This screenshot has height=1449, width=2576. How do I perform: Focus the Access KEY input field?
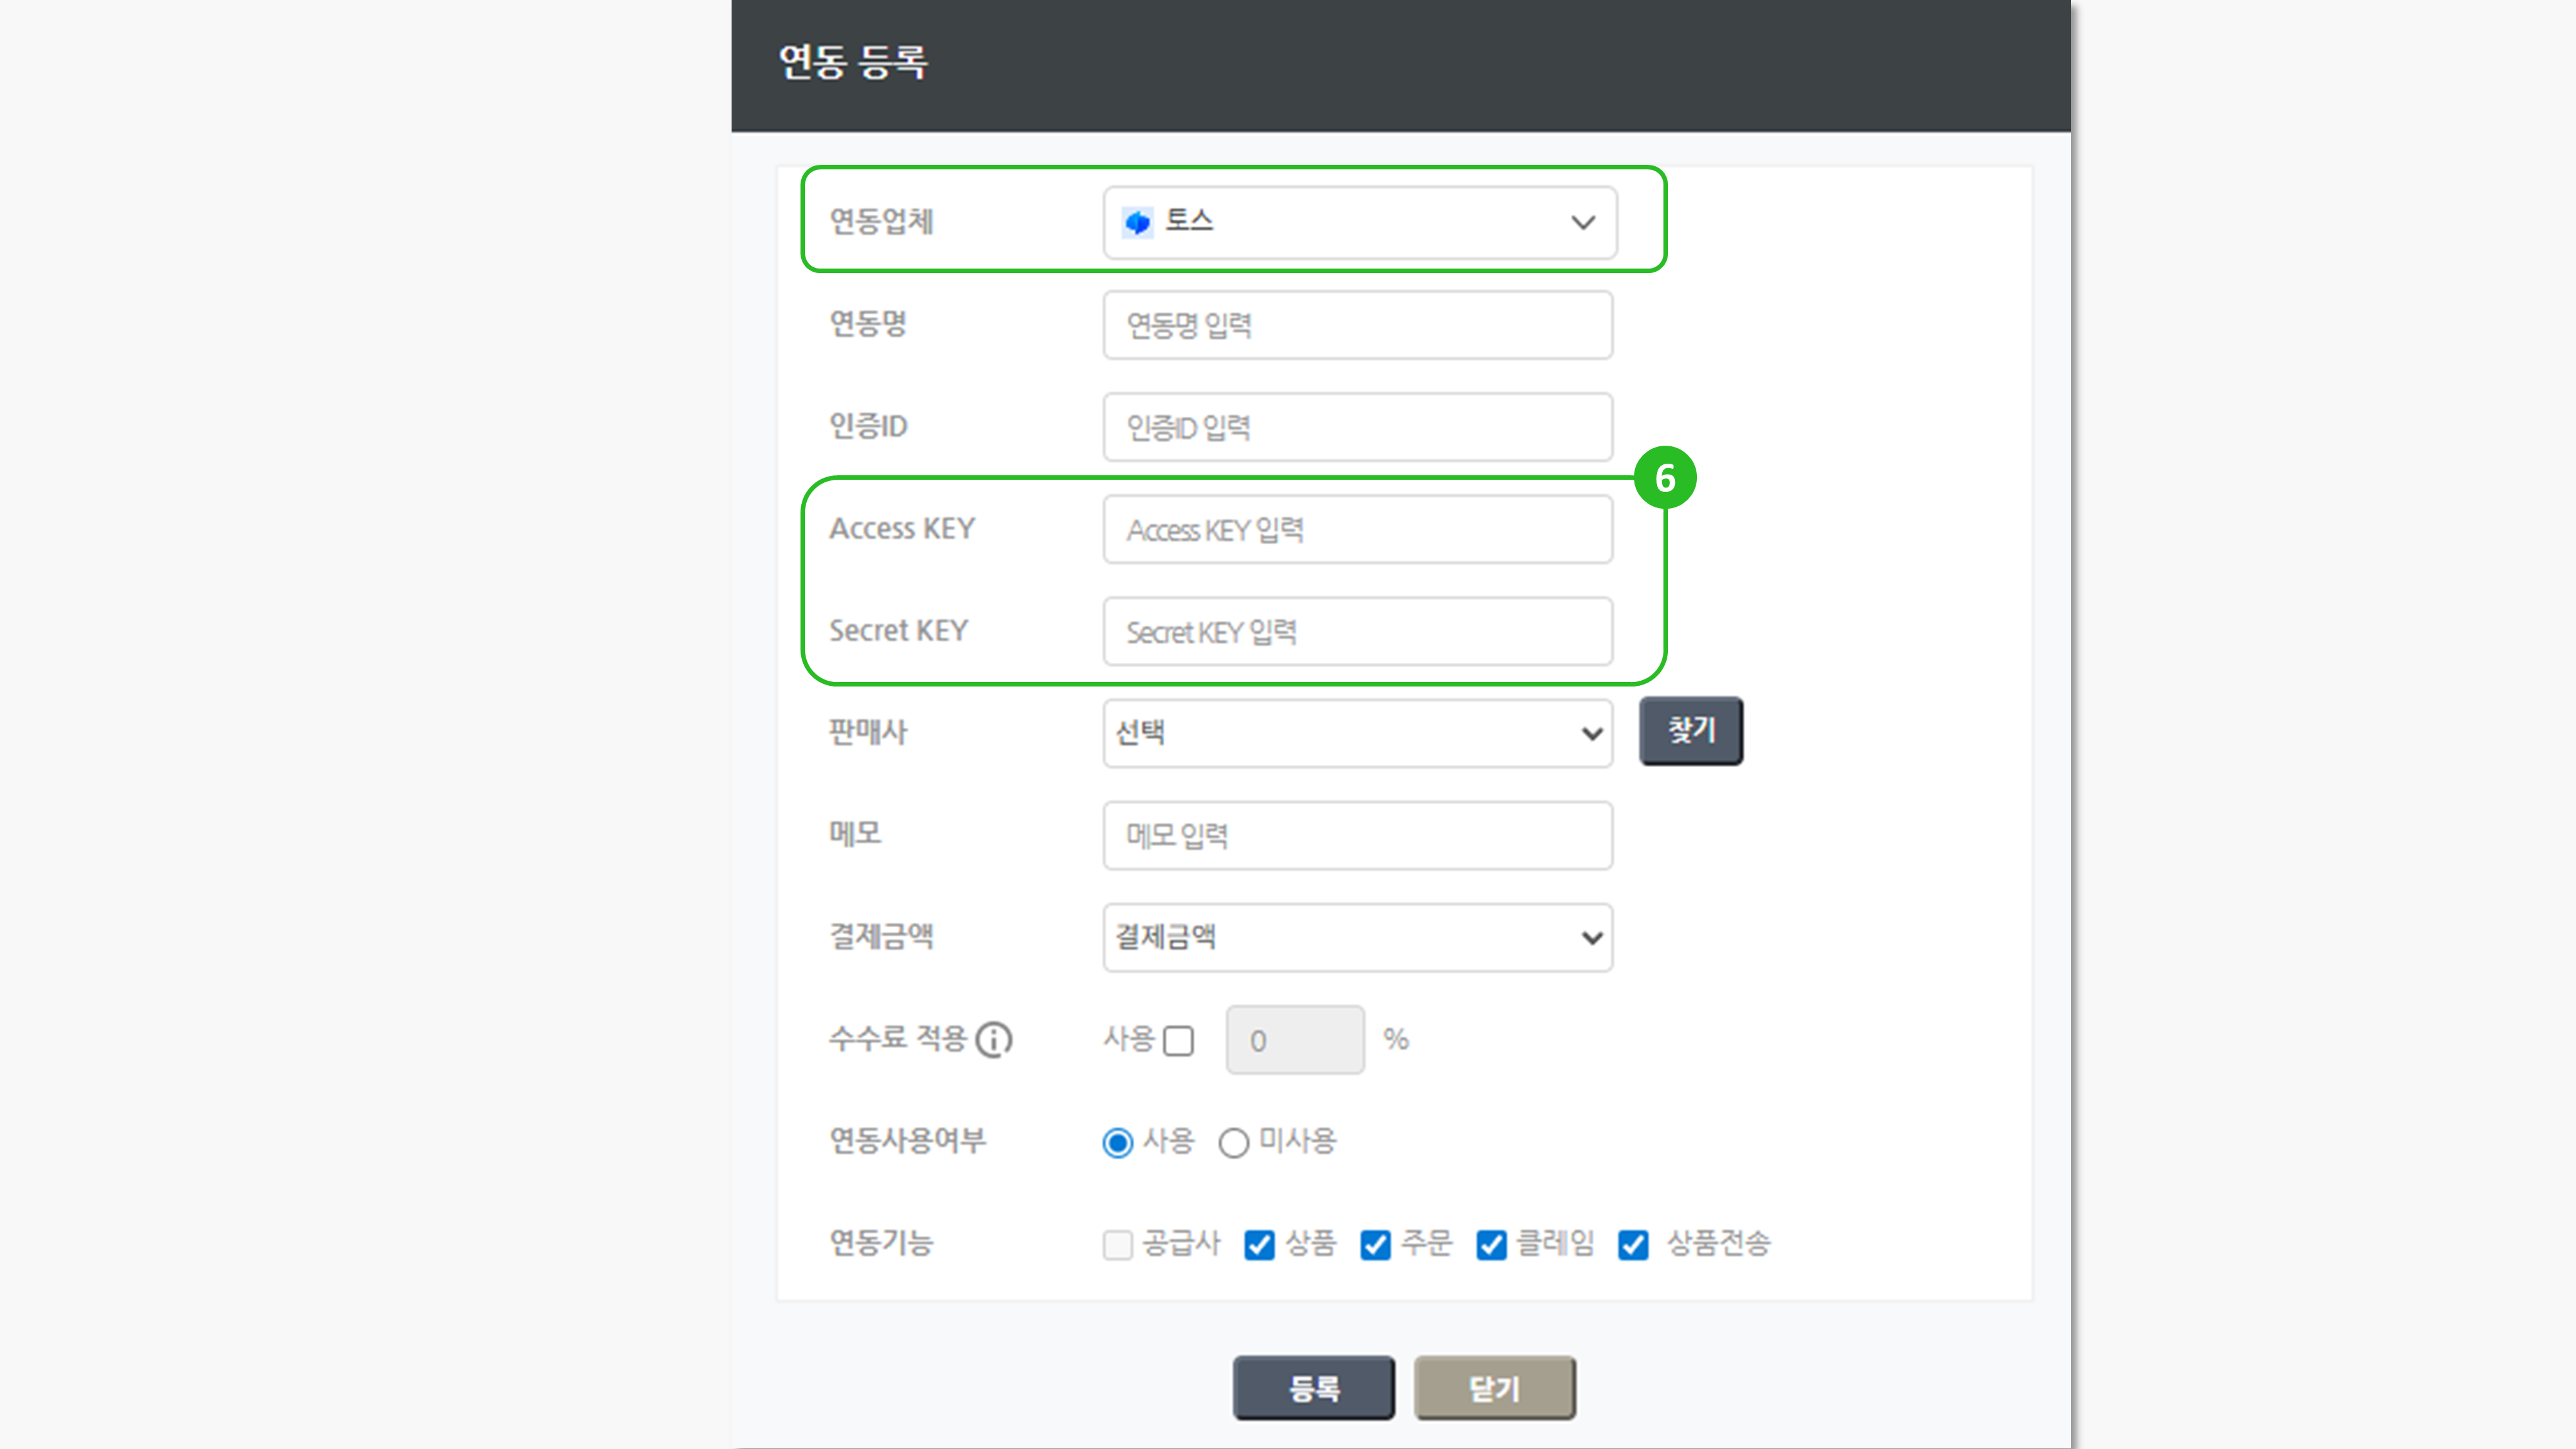click(1357, 530)
